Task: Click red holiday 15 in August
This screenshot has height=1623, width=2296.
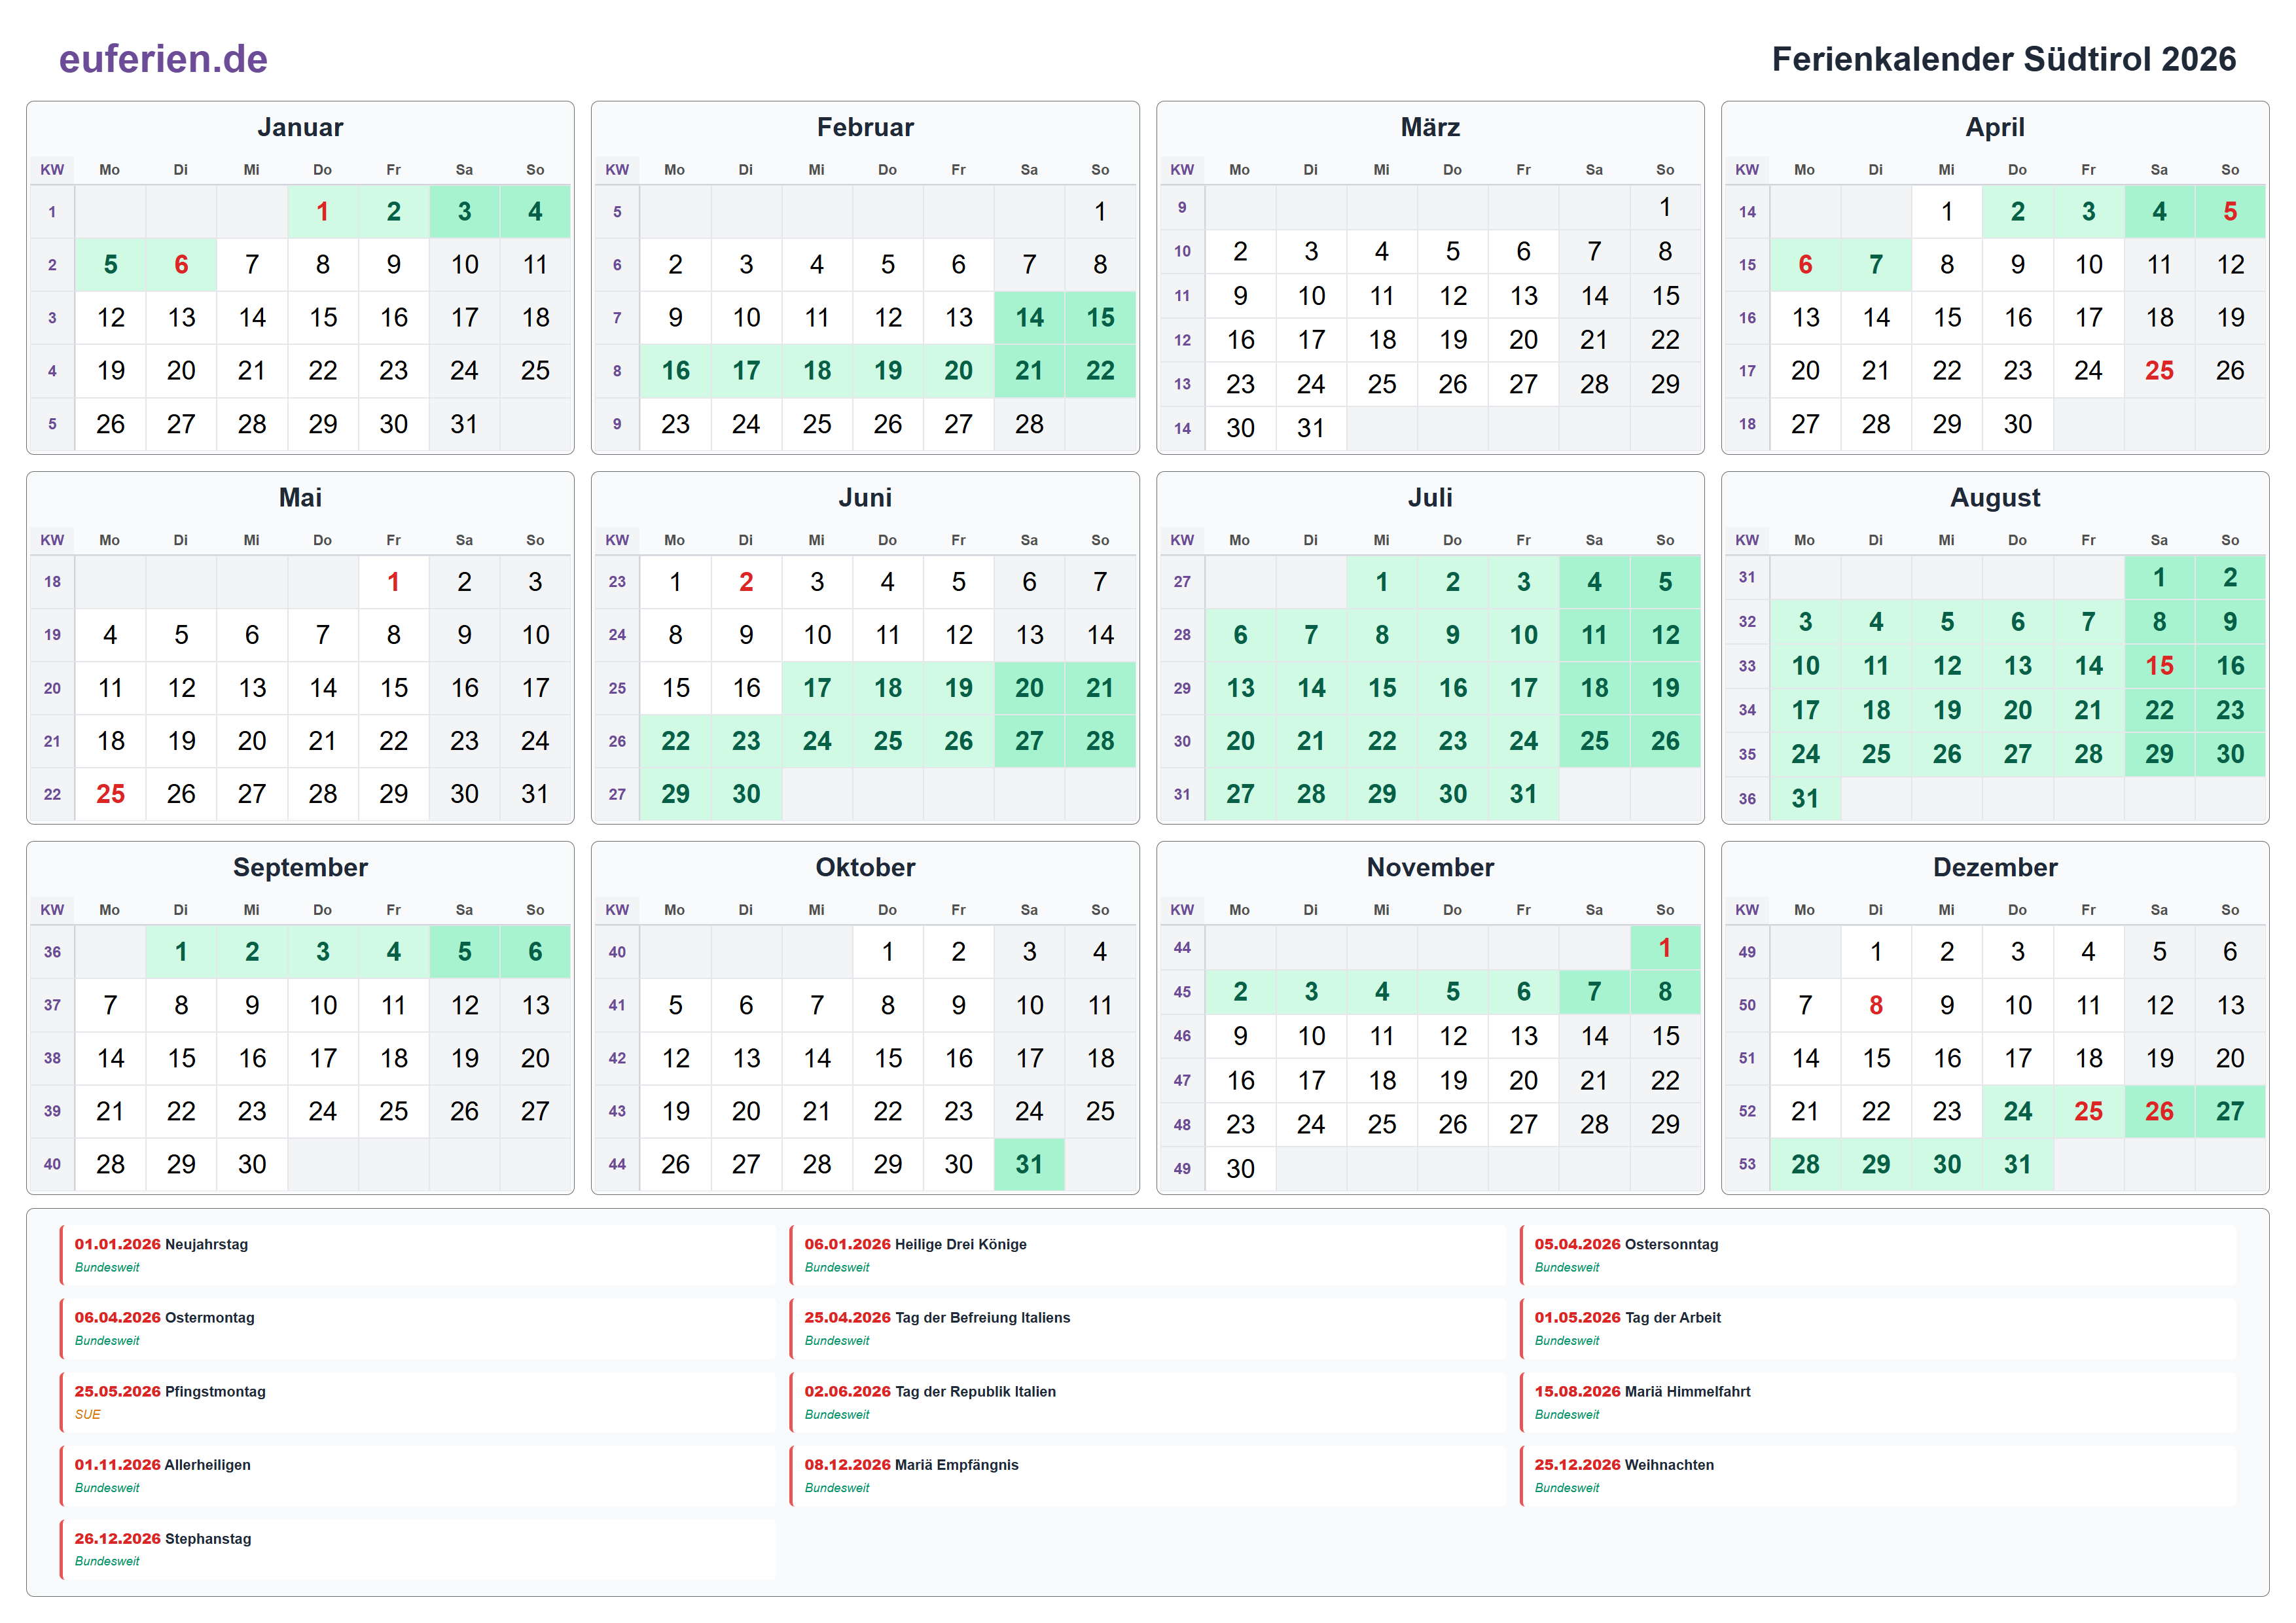Action: point(2159,665)
